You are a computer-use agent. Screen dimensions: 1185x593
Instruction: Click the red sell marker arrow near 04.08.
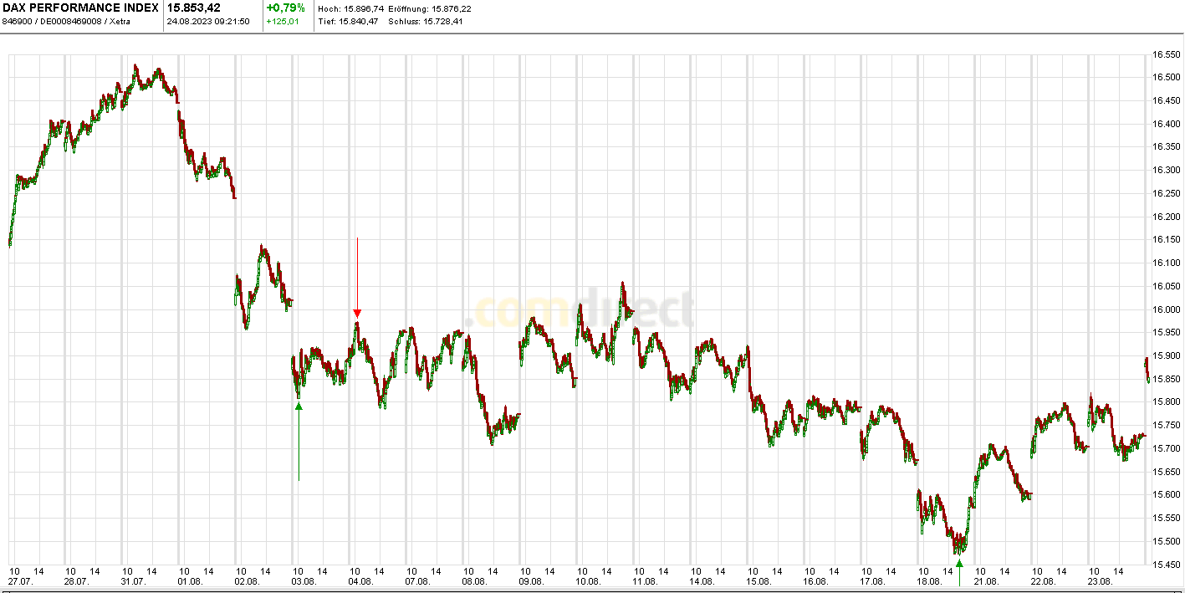tap(357, 314)
